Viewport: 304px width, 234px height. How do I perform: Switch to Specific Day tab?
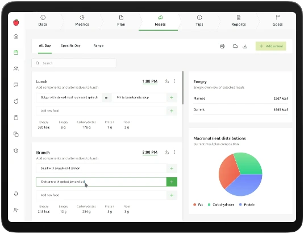[x=71, y=46]
